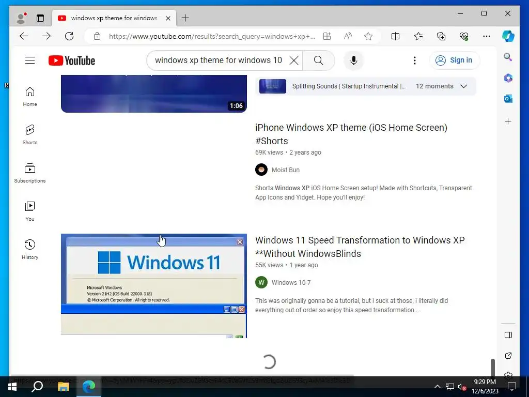529x397 pixels.
Task: Submit search with the magnifier button
Action: coord(318,60)
